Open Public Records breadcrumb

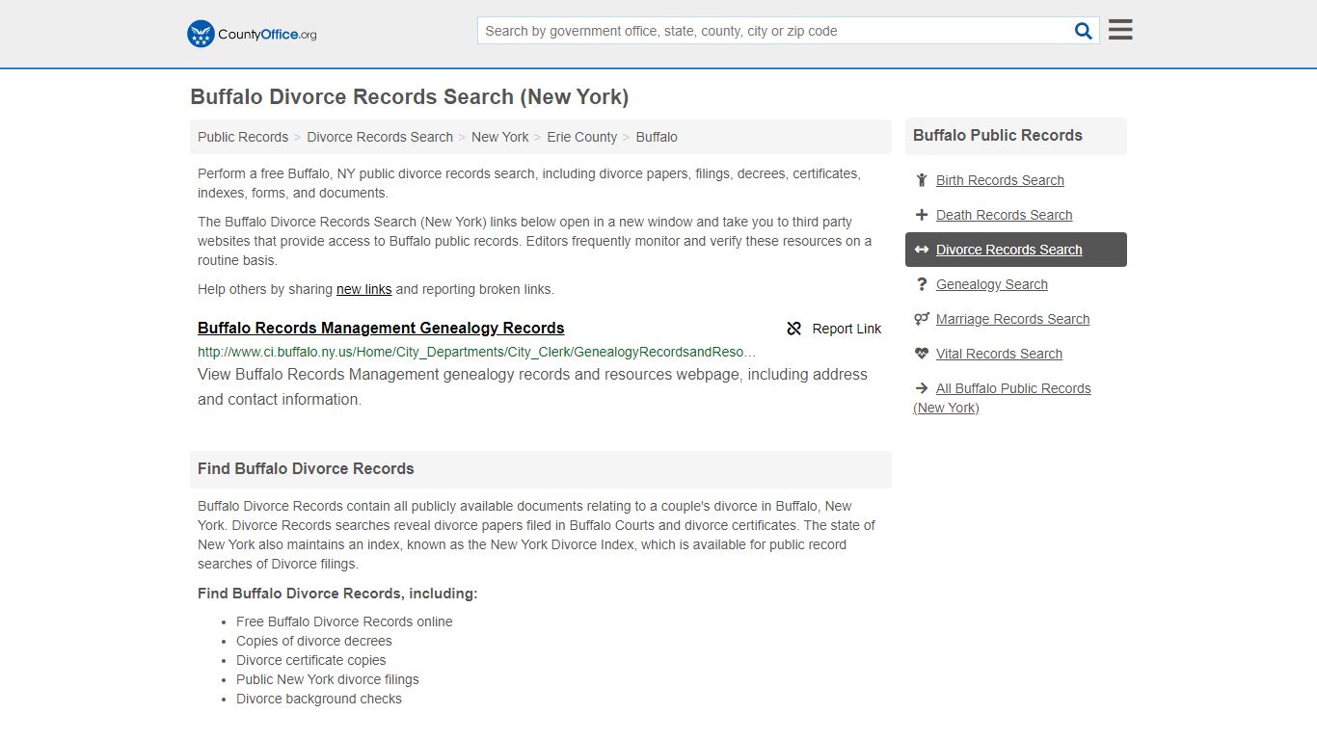point(243,137)
